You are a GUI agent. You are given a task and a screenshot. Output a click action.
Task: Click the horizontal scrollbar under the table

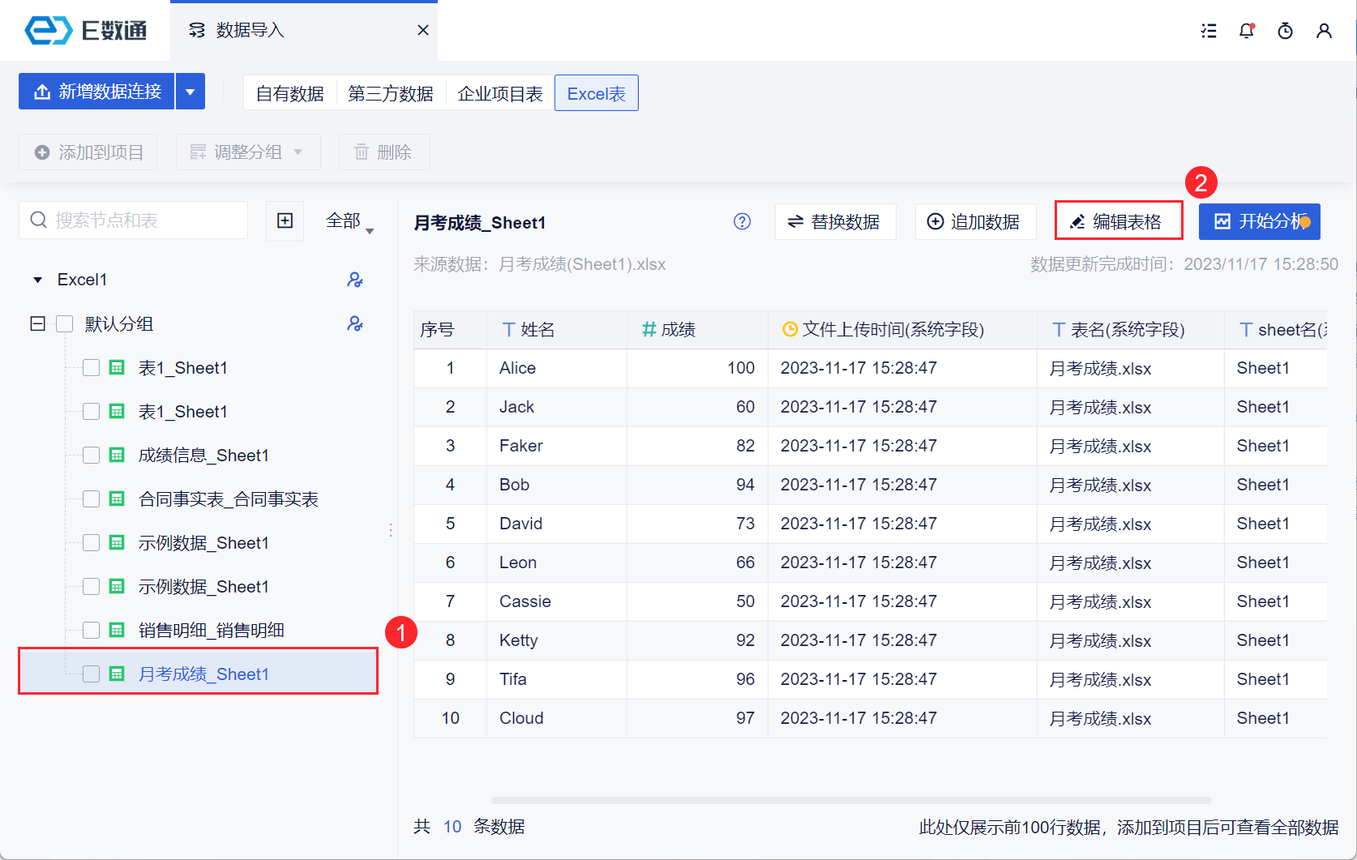(851, 800)
